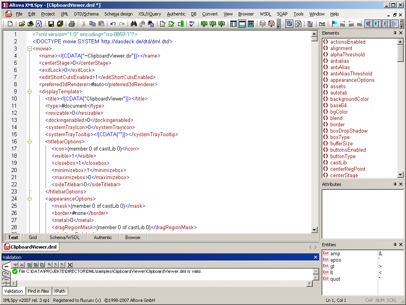Pin the Elements panel
This screenshot has width=406, height=305.
pyautogui.click(x=395, y=33)
